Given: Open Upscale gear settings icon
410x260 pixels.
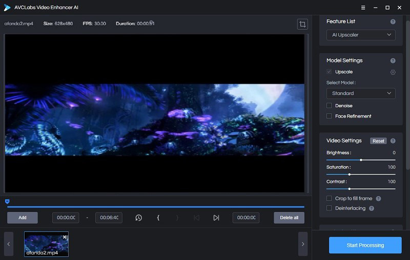Looking at the screenshot, I should pyautogui.click(x=393, y=72).
